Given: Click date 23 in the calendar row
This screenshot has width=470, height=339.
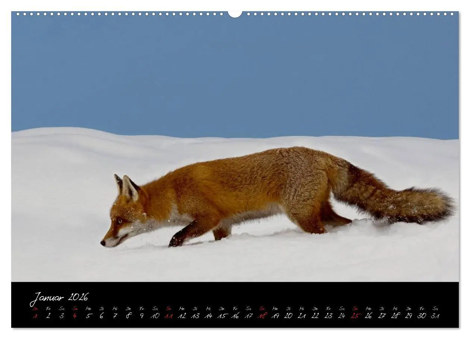Looking at the screenshot, I should coord(328,316).
